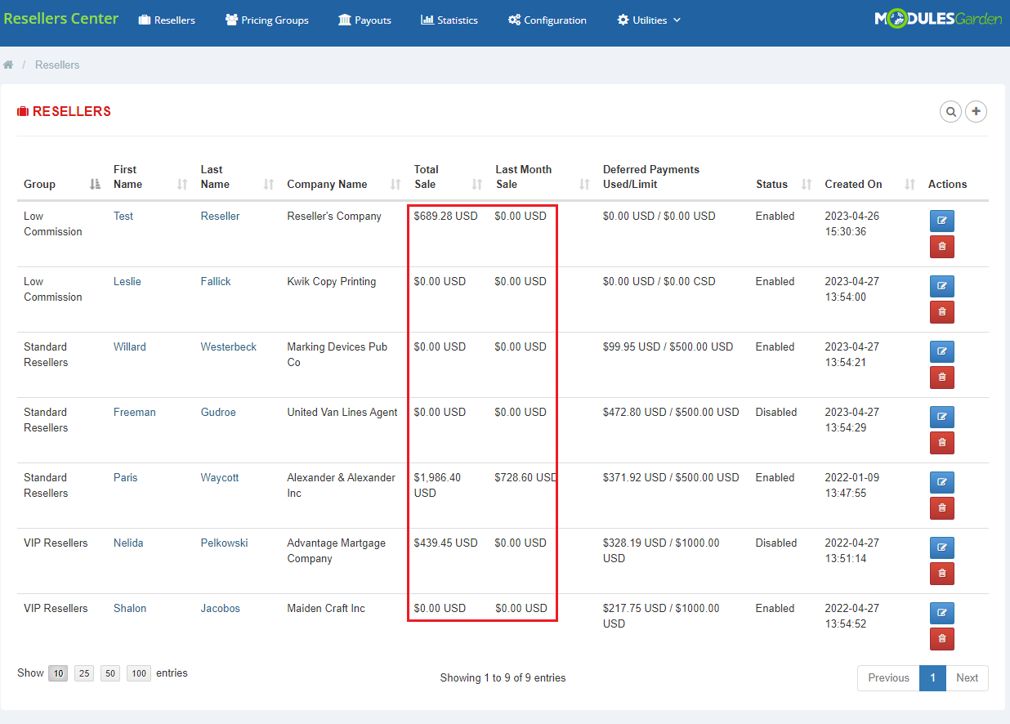Open the Resellers menu item
Viewport: 1010px width, 724px height.
click(x=167, y=20)
